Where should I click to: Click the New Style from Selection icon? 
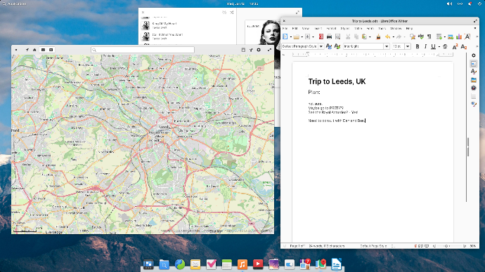click(x=337, y=46)
